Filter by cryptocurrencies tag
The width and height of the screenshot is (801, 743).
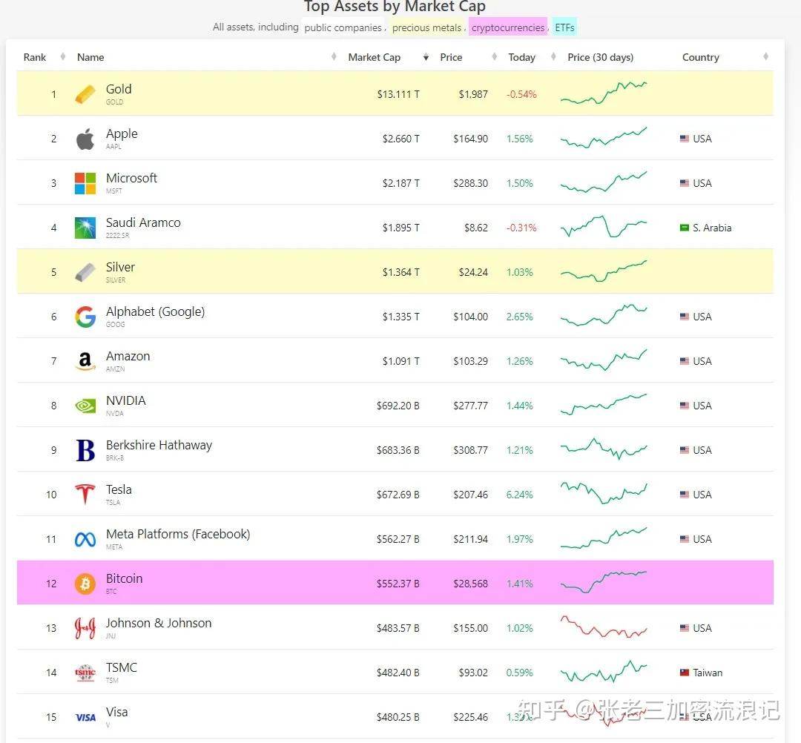(x=508, y=27)
